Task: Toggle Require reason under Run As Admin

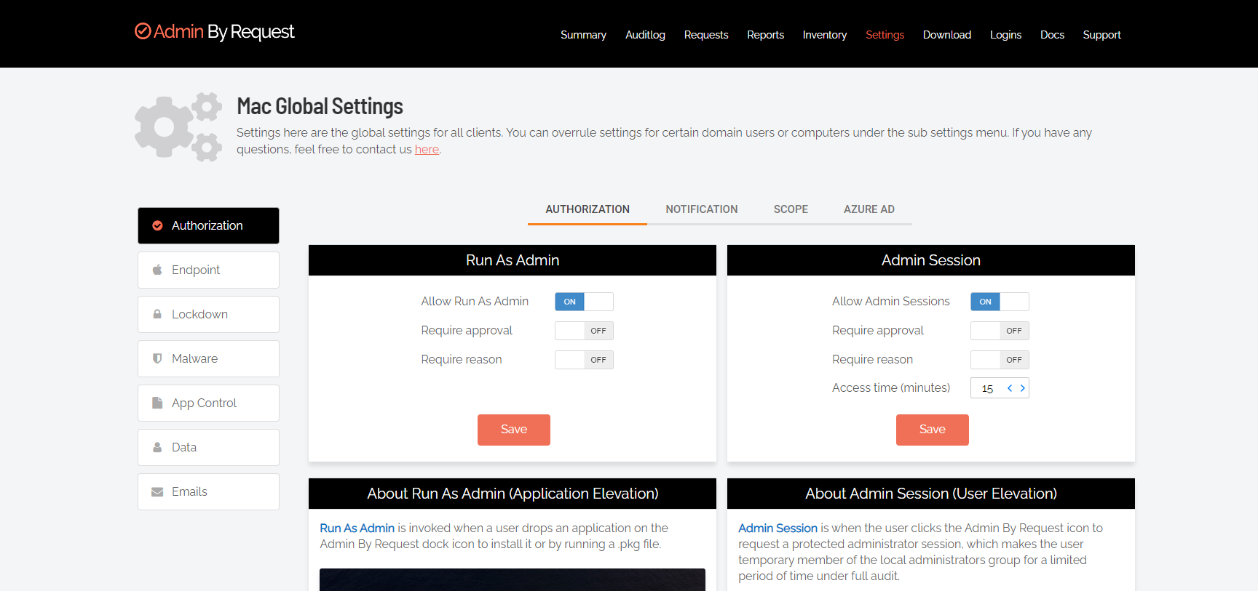Action: 584,360
